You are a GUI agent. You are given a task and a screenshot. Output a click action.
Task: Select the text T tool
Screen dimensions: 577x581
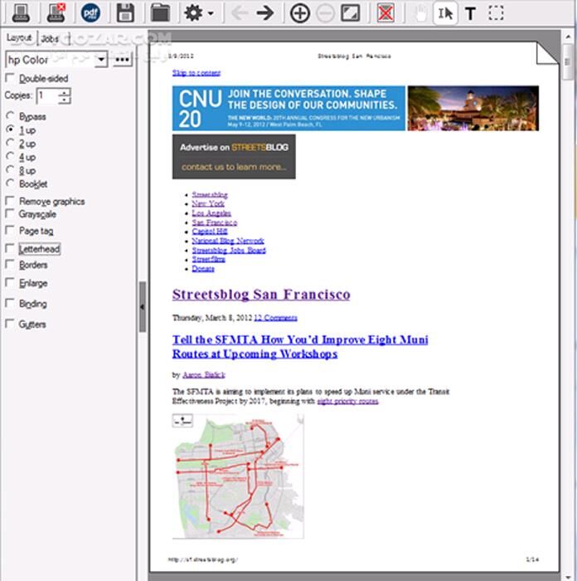click(470, 12)
